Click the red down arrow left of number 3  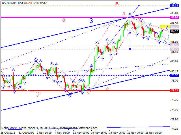(x=64, y=20)
